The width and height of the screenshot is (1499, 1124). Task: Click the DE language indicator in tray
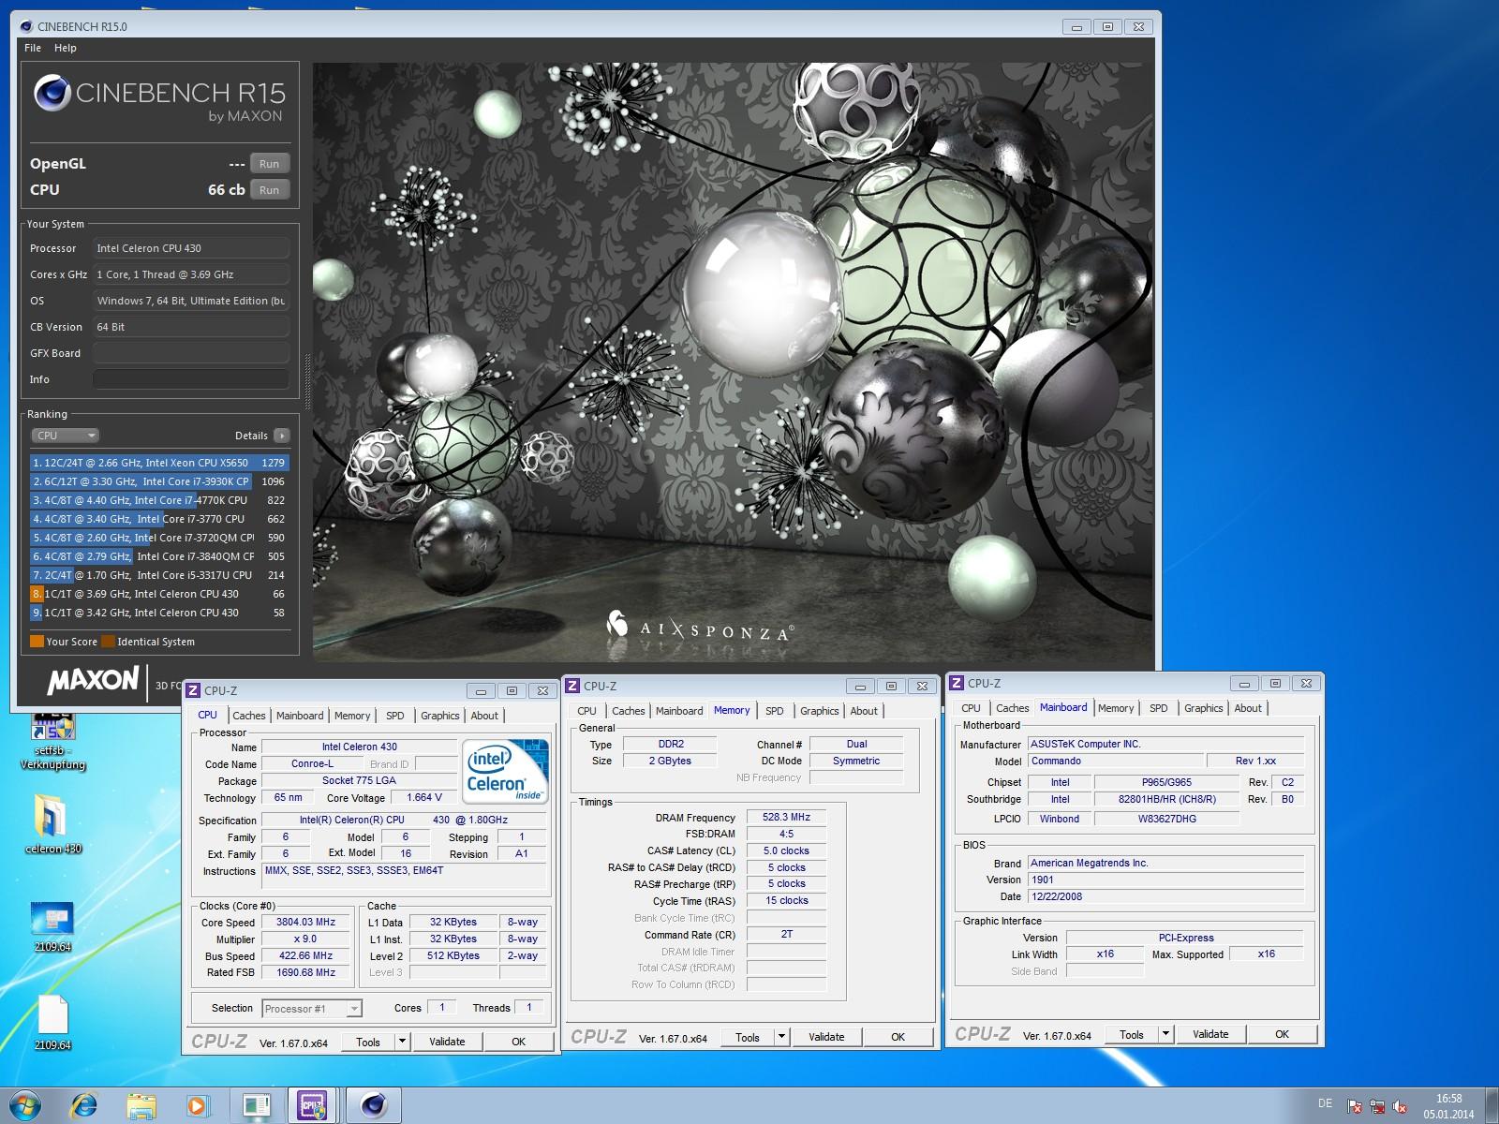[x=1325, y=1103]
